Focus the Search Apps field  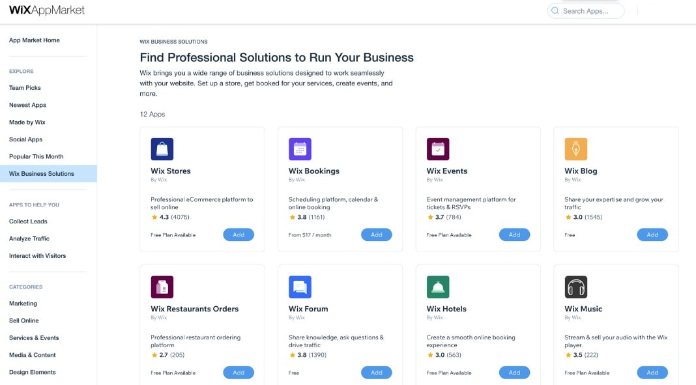pos(590,11)
